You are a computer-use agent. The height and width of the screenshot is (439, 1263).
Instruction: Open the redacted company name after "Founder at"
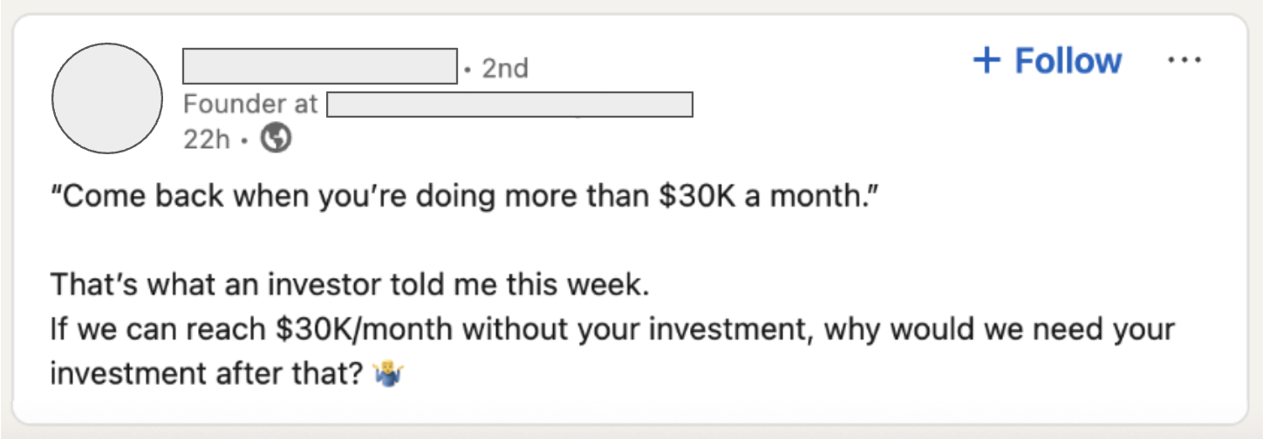click(509, 105)
